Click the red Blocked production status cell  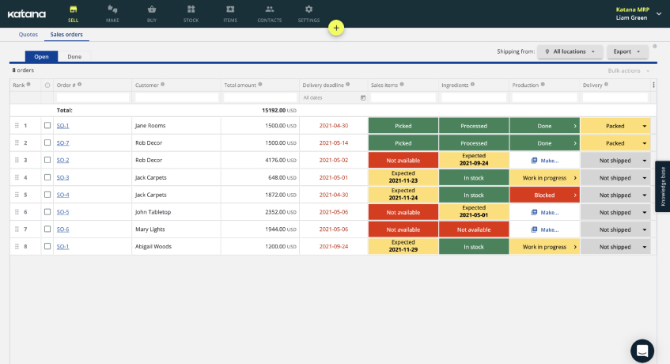pyautogui.click(x=544, y=195)
